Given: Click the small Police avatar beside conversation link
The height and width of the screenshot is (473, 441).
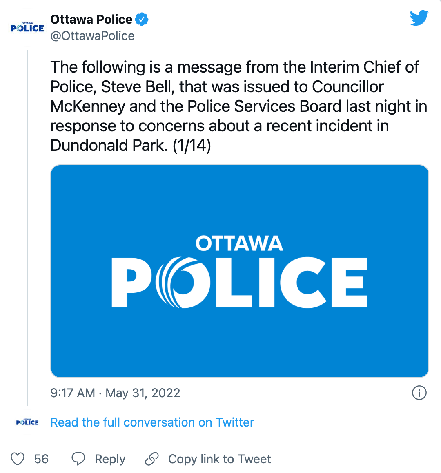Looking at the screenshot, I should [x=27, y=422].
